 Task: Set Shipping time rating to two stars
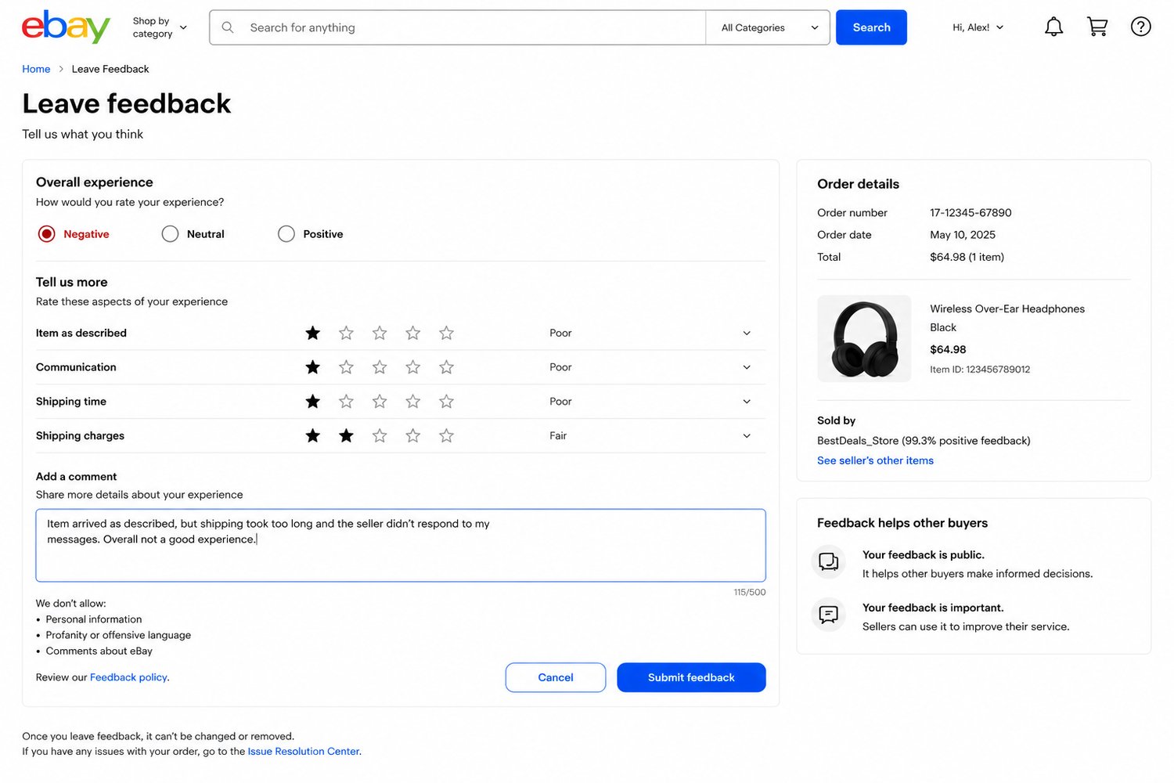pyautogui.click(x=346, y=402)
